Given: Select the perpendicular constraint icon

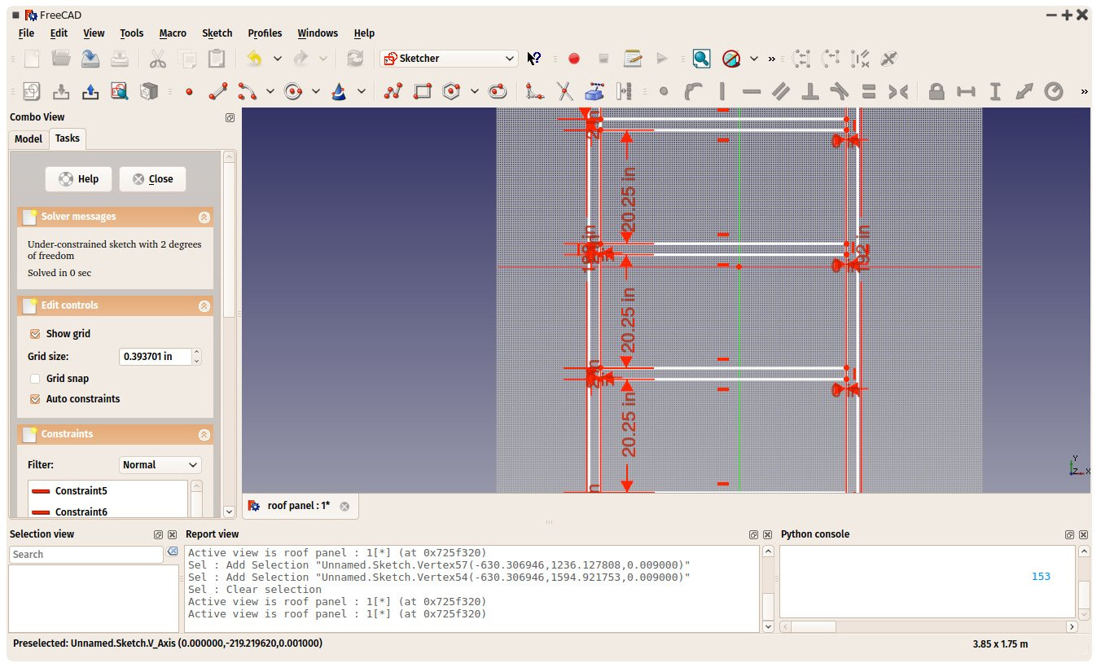Looking at the screenshot, I should [x=810, y=92].
